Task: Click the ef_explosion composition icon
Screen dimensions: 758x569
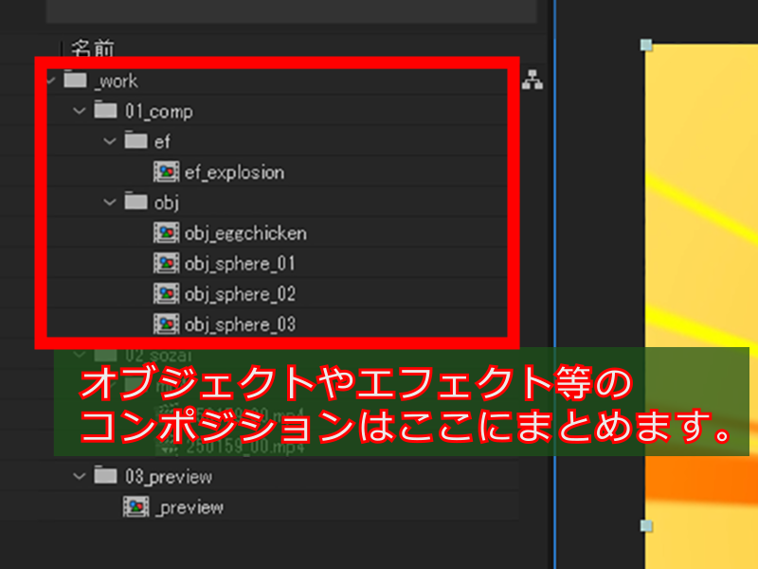Action: tap(167, 172)
